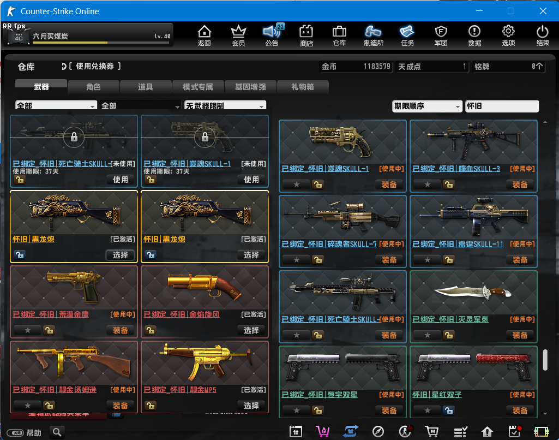The width and height of the screenshot is (559, 440).
Task: Click the 返回 home icon
Action: (205, 35)
